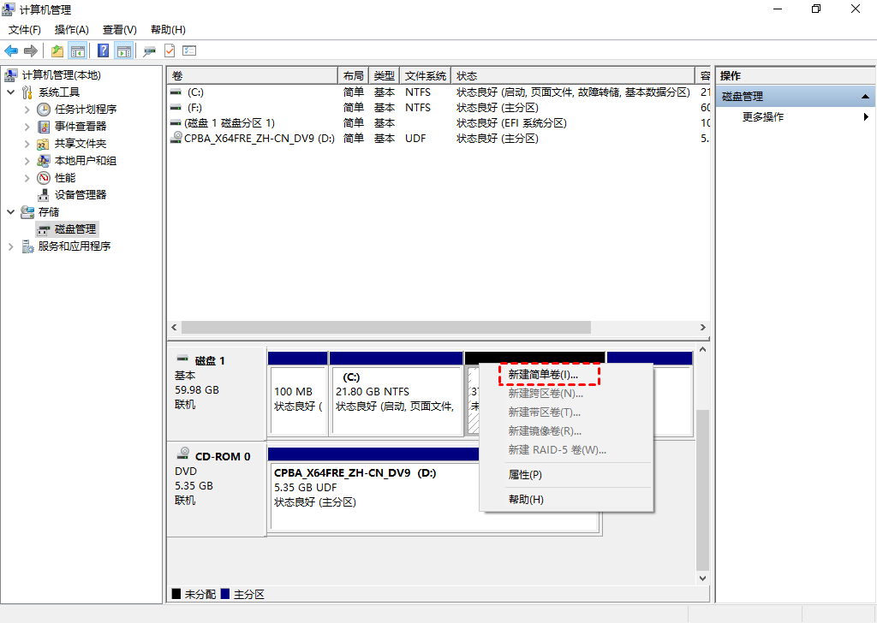Image resolution: width=877 pixels, height=623 pixels.
Task: Click the blue Back arrow toolbar icon
Action: coord(11,50)
